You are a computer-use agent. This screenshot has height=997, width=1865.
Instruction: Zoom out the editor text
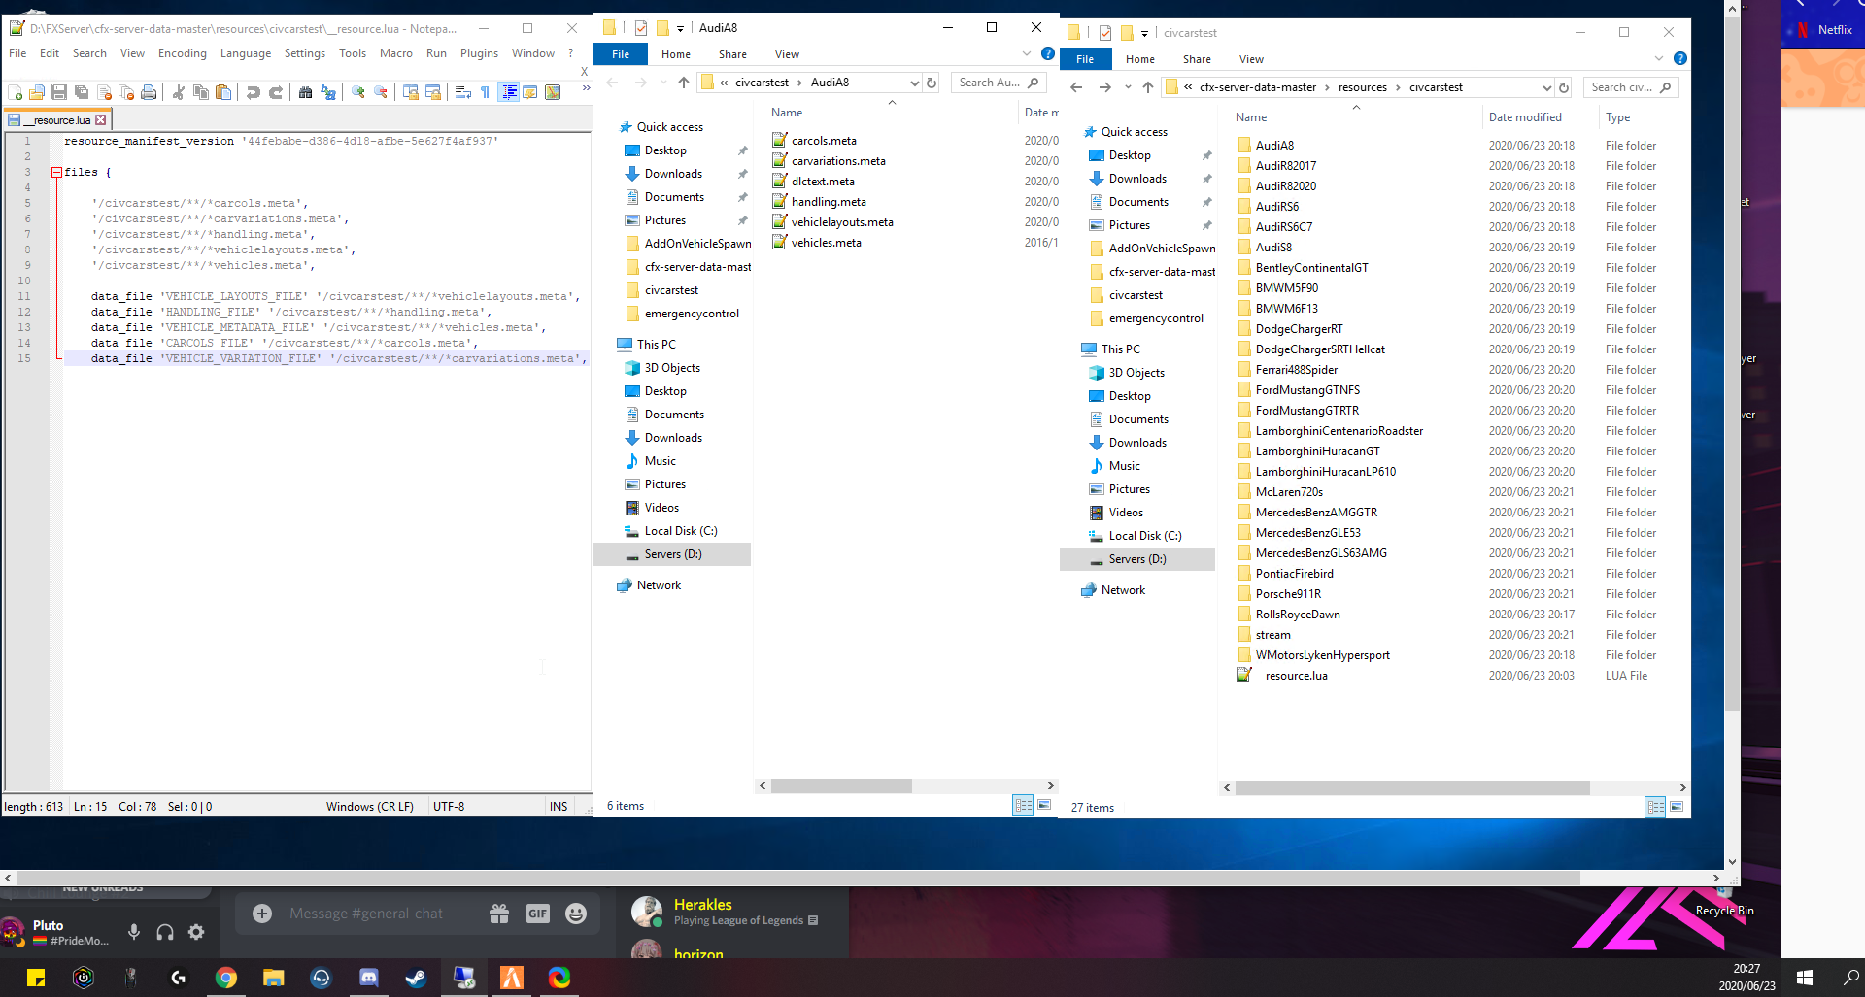click(x=381, y=92)
